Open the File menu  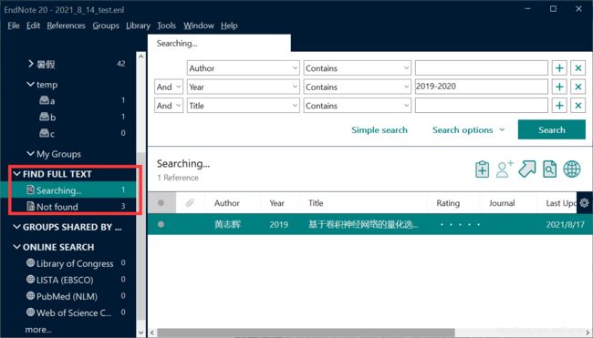pos(14,26)
